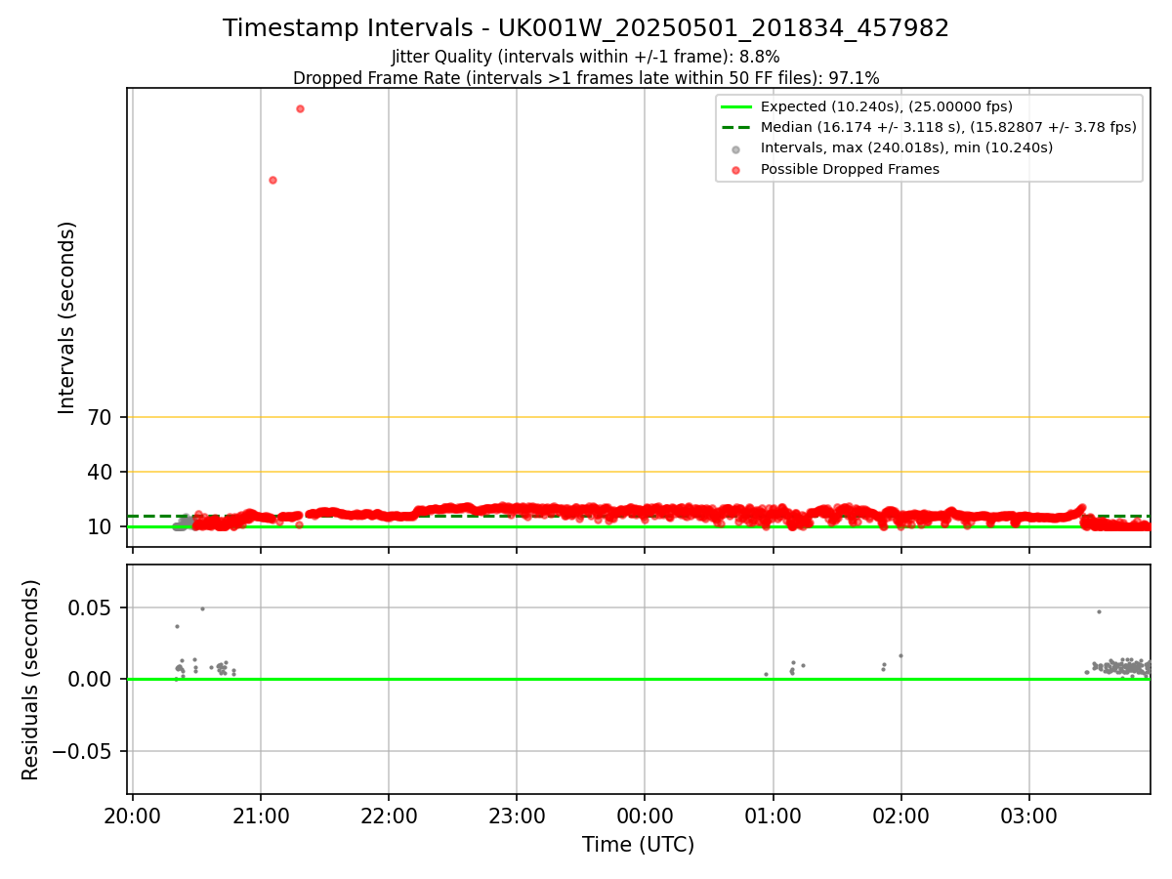Click the 70 tick label on y-axis

click(x=101, y=417)
